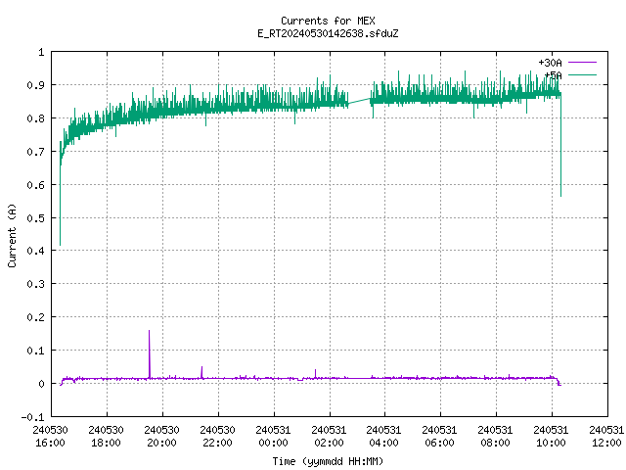Click the y-axis tick value 0.6

pyautogui.click(x=35, y=185)
